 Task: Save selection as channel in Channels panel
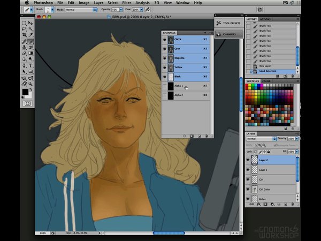tap(192, 136)
